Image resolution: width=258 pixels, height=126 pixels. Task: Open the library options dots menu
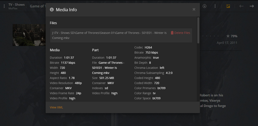click(x=4, y=6)
